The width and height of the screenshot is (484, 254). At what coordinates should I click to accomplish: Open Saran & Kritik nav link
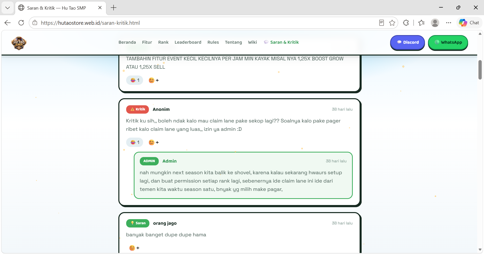click(281, 42)
